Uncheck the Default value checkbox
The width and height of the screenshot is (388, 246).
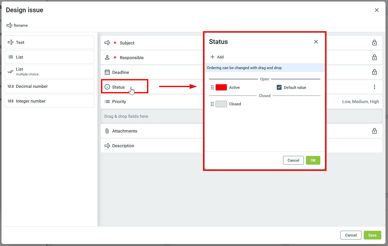[x=279, y=87]
